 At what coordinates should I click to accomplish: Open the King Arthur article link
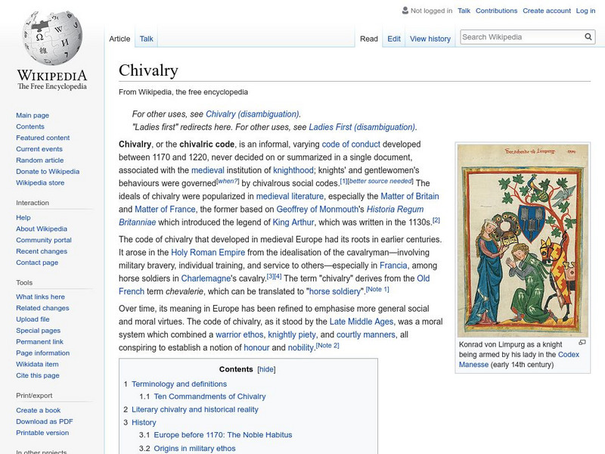(293, 221)
